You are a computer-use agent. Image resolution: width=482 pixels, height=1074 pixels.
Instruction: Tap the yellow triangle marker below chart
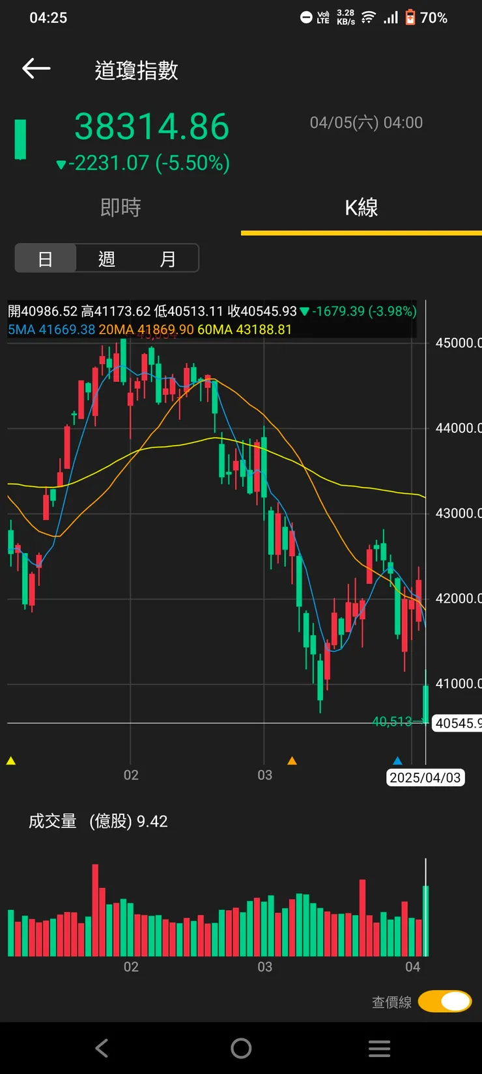coord(10,760)
